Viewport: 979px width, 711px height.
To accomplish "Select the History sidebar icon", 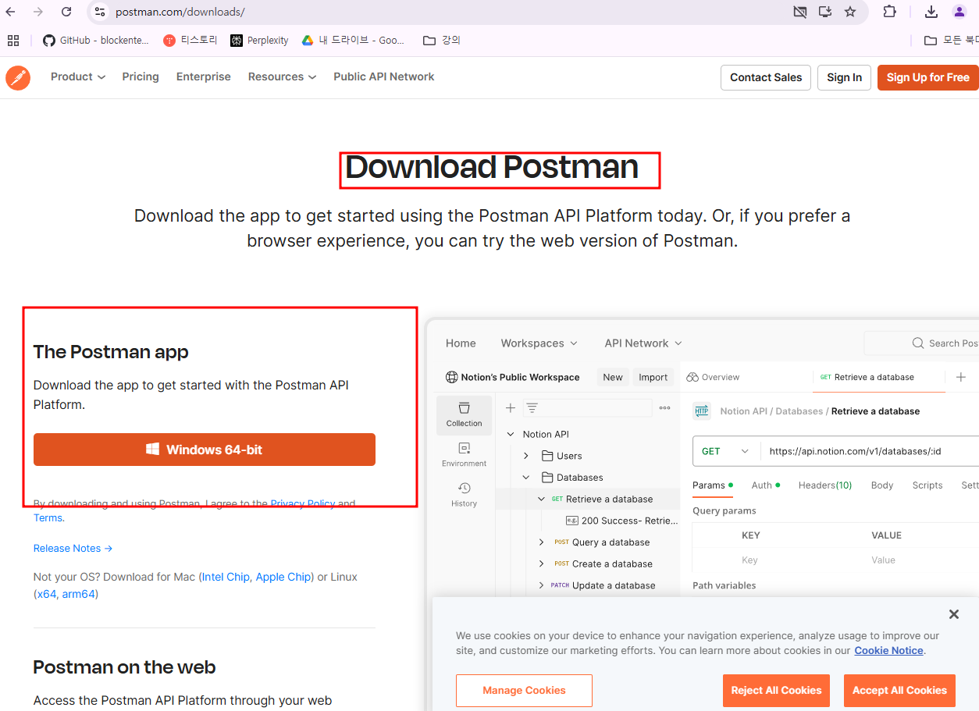I will (x=465, y=495).
